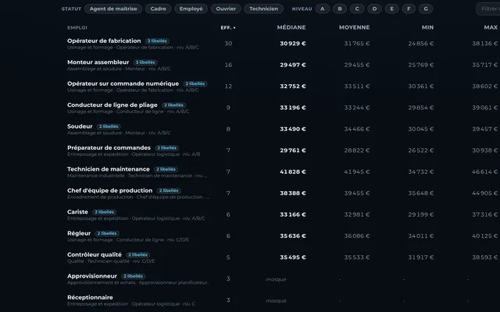Sort by the MAX column header

[x=491, y=27]
